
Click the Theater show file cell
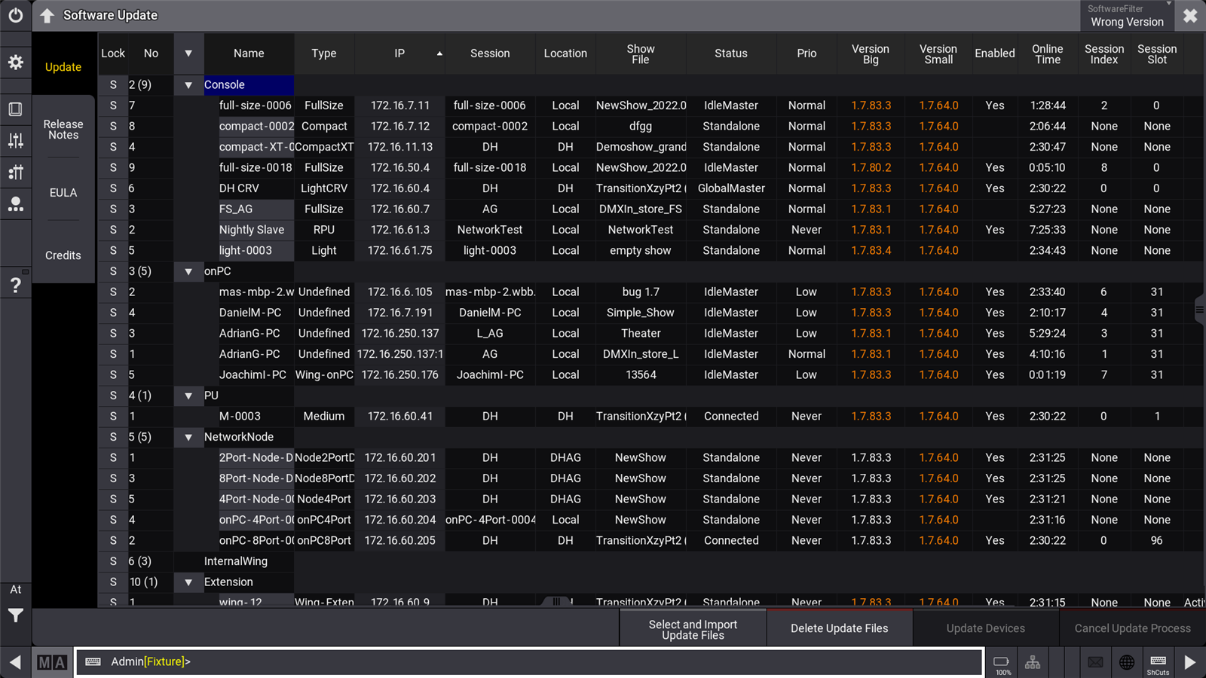click(641, 334)
